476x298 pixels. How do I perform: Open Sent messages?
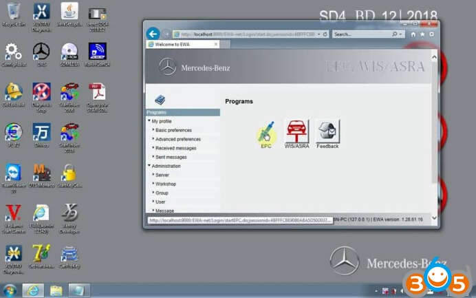coord(171,157)
